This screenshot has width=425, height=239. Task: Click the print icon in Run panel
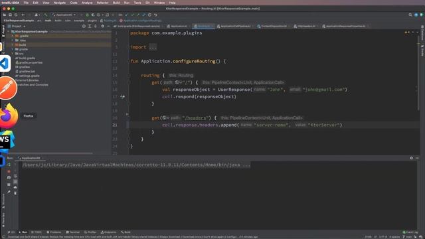point(15,187)
